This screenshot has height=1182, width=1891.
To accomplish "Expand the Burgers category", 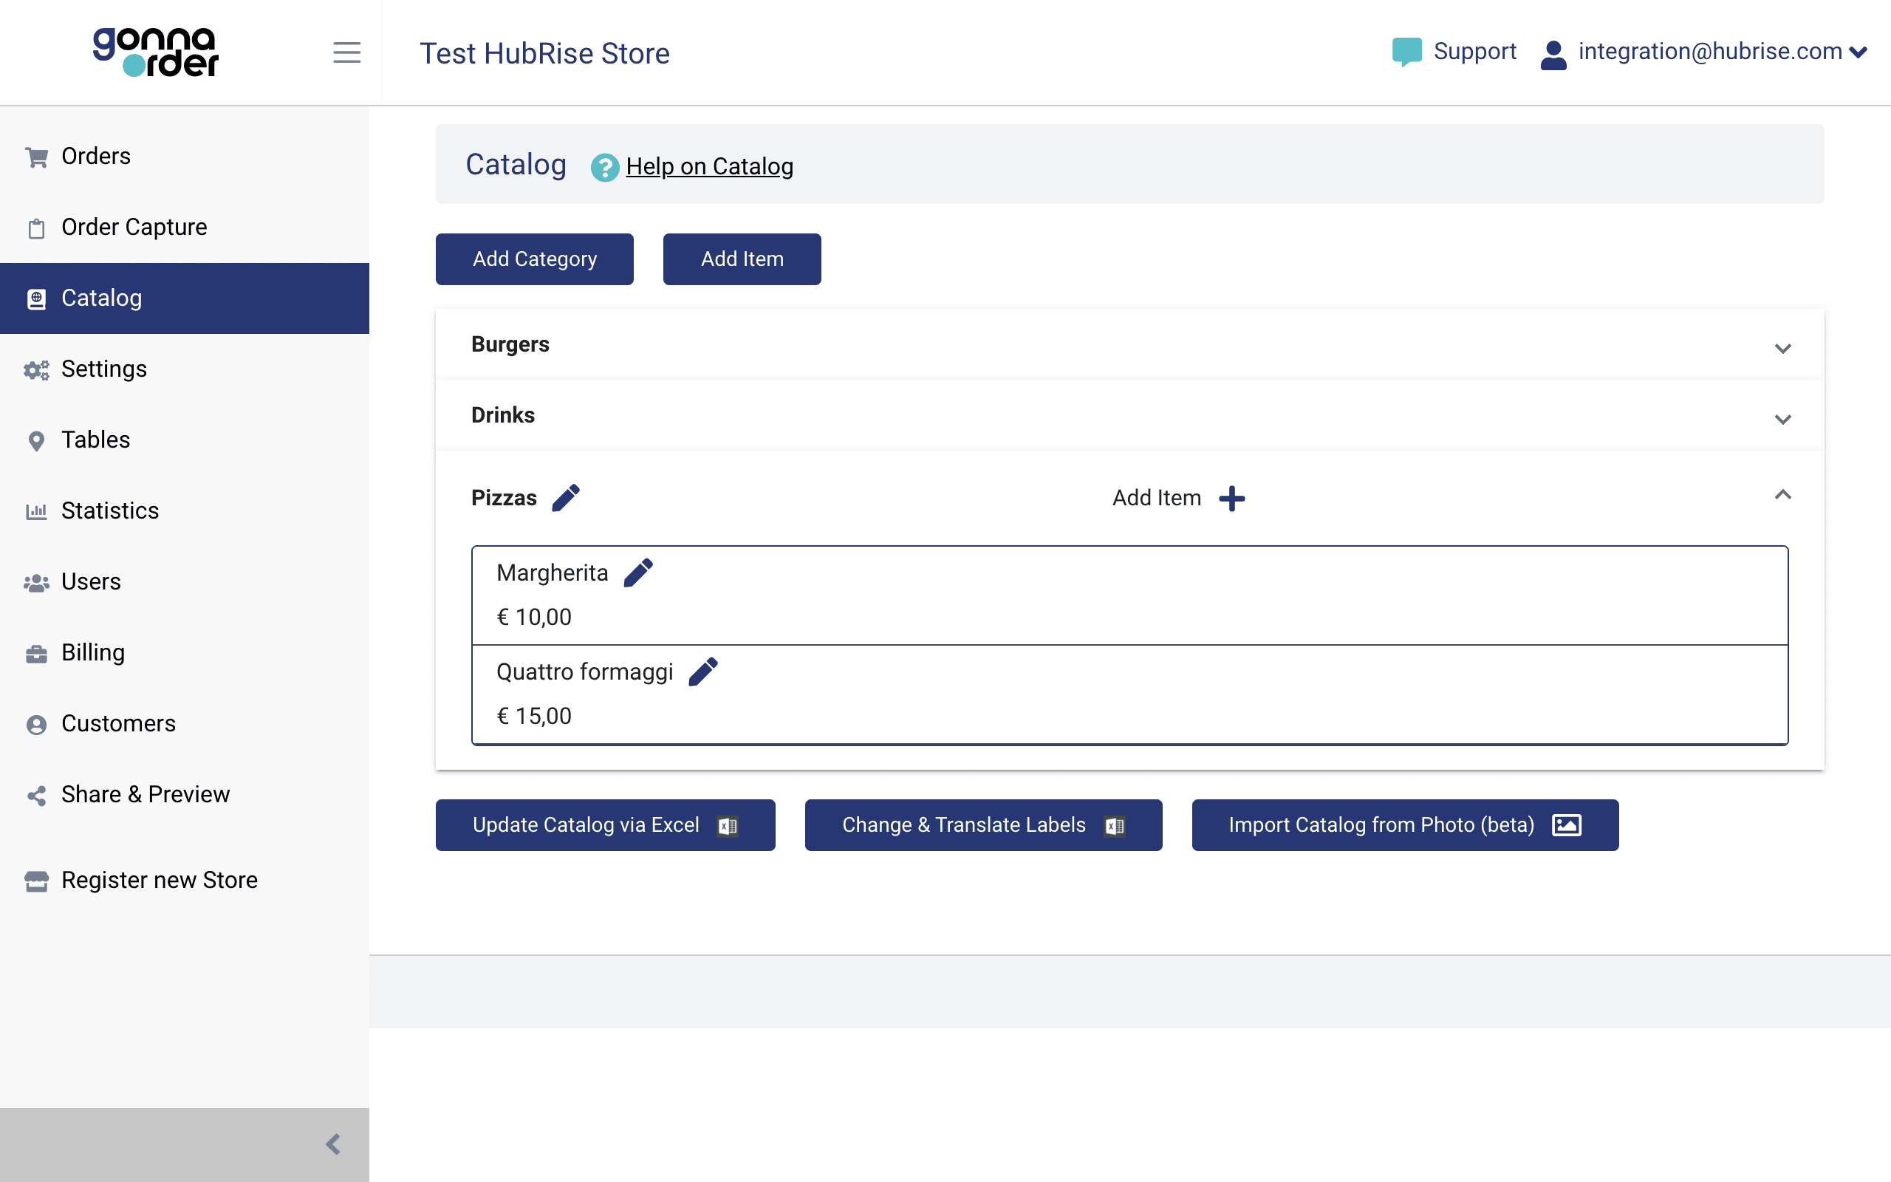I will 1784,349.
